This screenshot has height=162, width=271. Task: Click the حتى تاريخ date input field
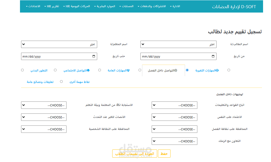(x=59, y=56)
